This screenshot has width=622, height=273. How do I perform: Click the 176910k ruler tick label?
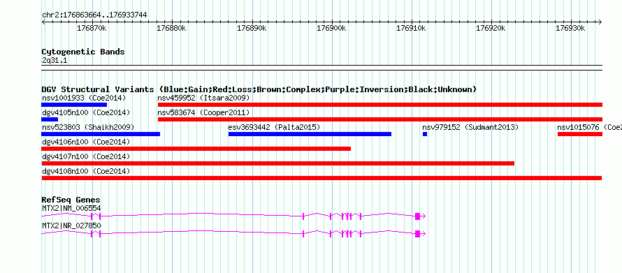412,29
